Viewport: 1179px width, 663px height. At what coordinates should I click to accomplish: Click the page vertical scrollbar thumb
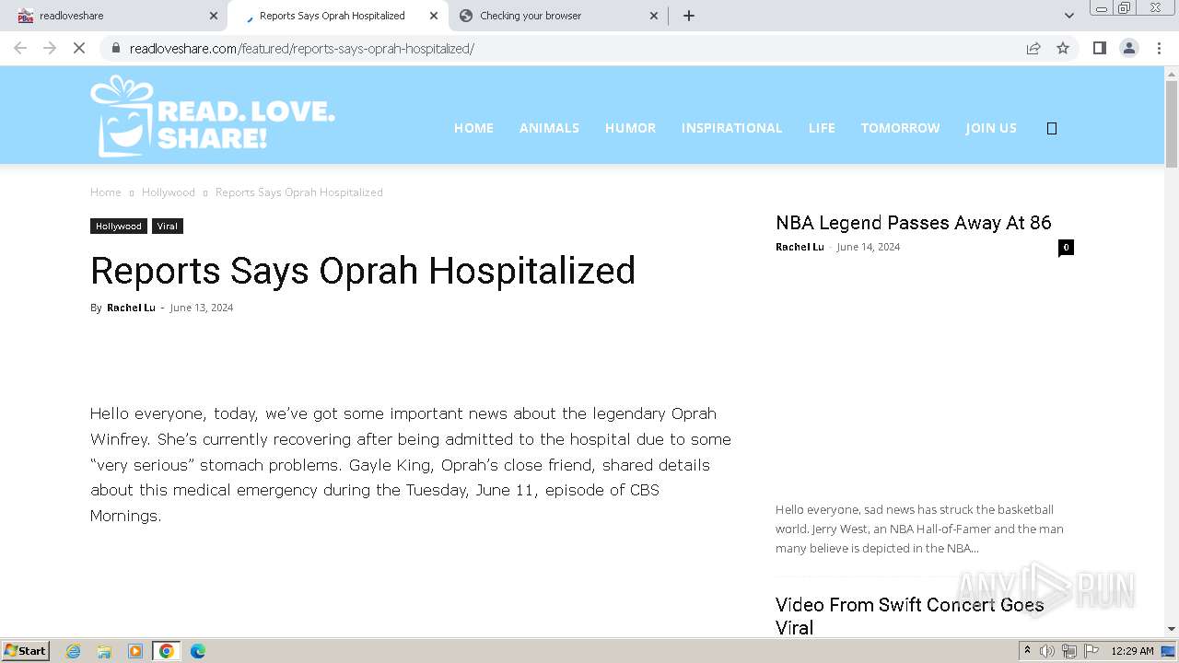click(x=1172, y=124)
